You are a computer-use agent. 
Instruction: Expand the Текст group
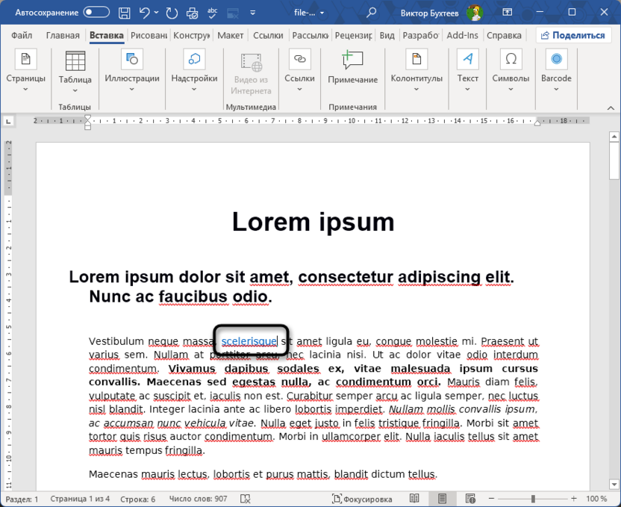(468, 70)
